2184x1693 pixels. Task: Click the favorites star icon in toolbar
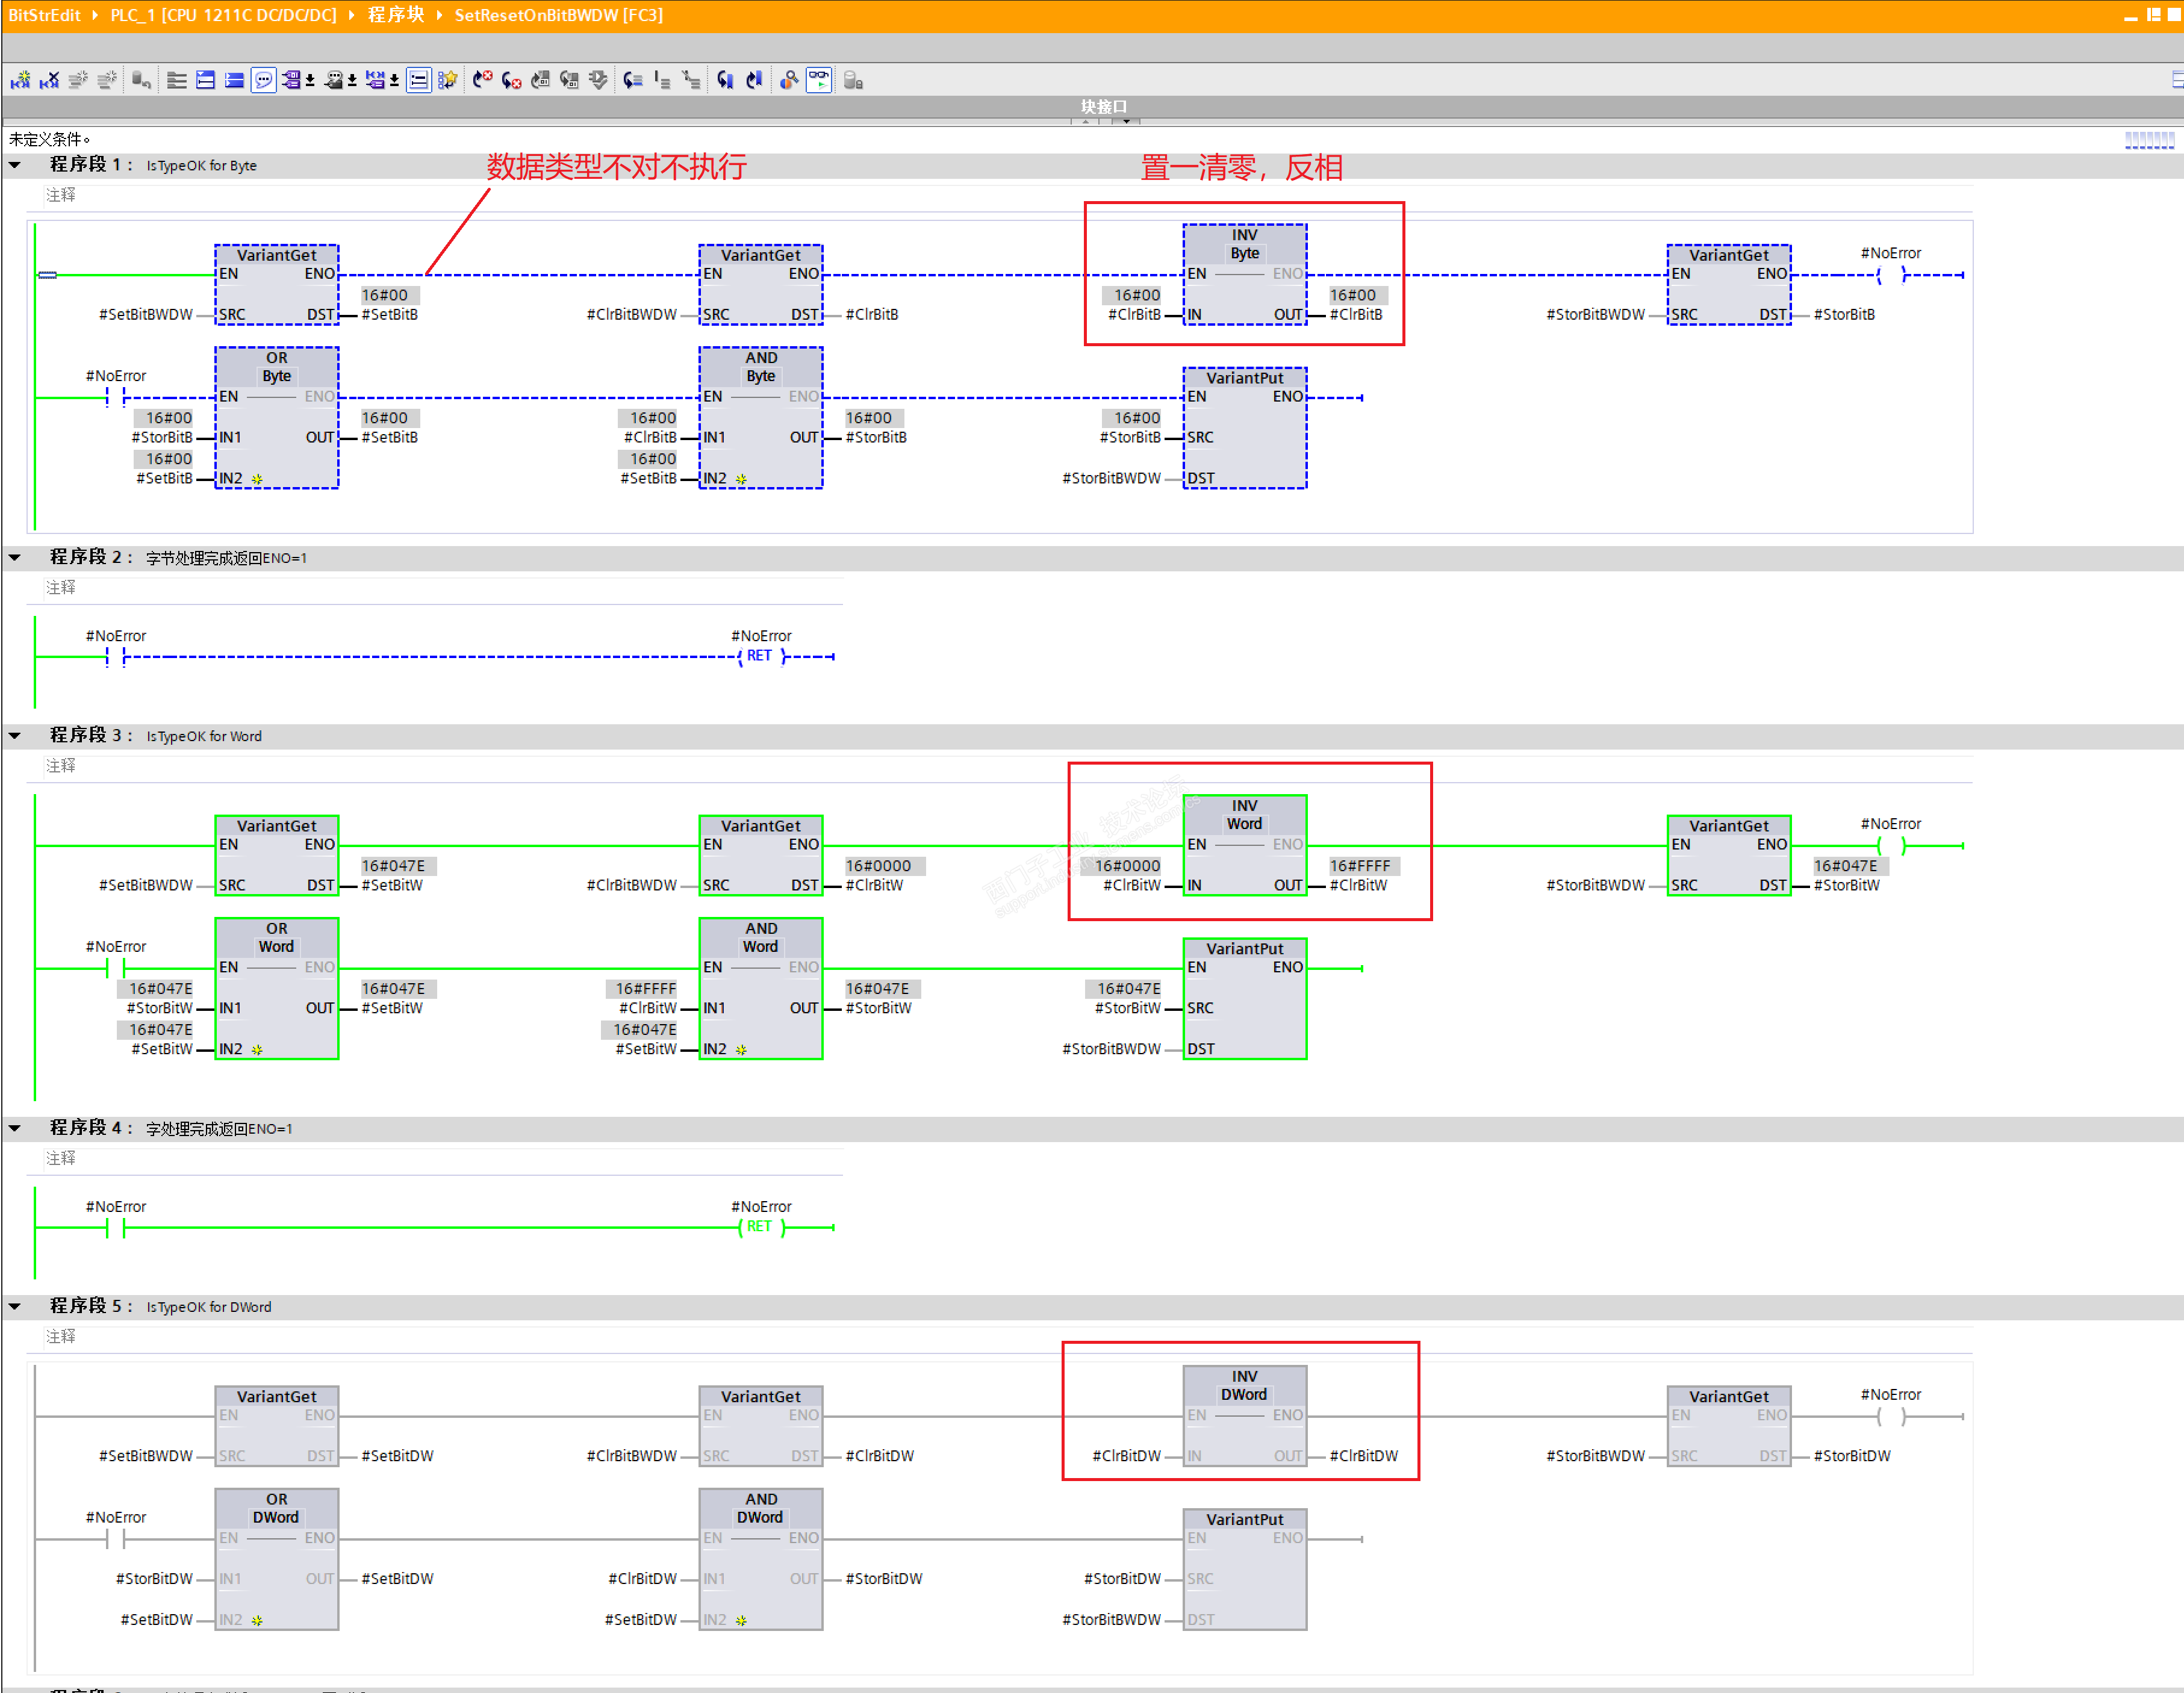pyautogui.click(x=447, y=80)
